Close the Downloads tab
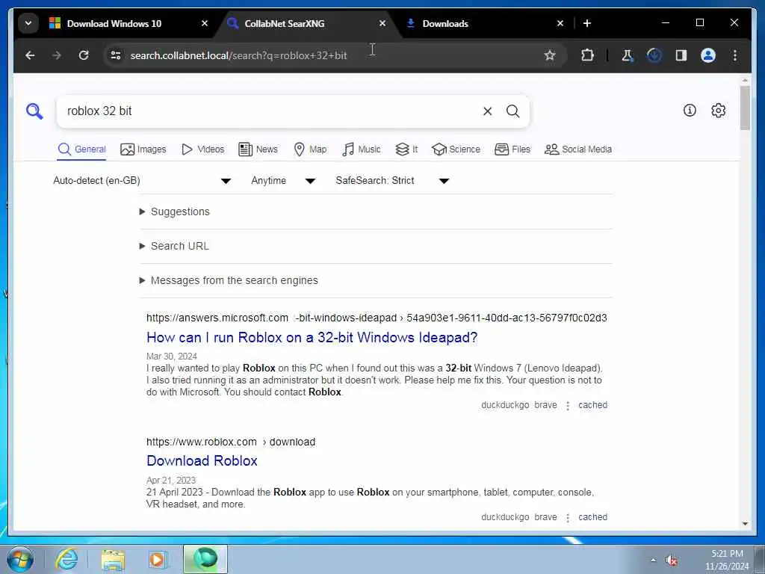 [560, 23]
